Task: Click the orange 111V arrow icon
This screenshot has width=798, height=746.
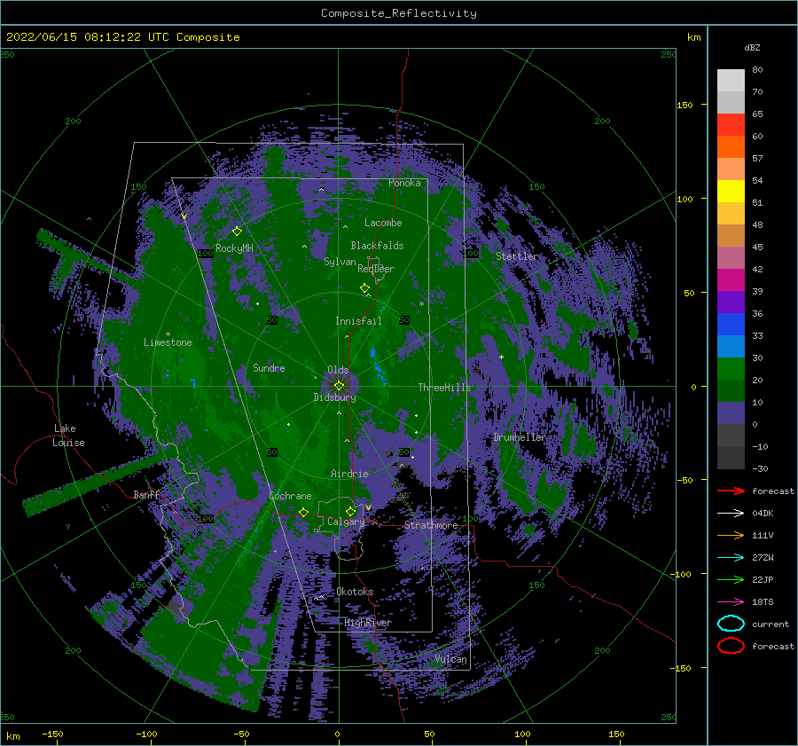Action: (x=731, y=535)
